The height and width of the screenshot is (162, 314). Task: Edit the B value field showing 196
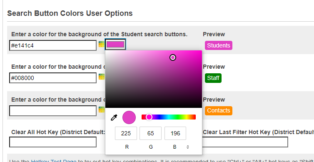175,133
